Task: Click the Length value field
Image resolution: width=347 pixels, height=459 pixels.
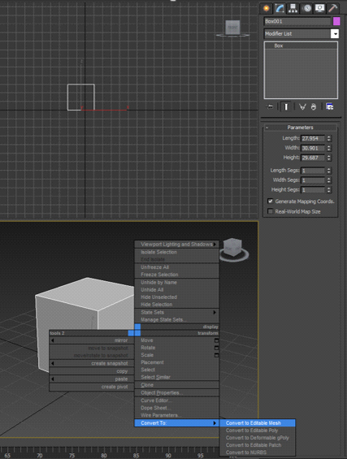Action: (x=313, y=138)
